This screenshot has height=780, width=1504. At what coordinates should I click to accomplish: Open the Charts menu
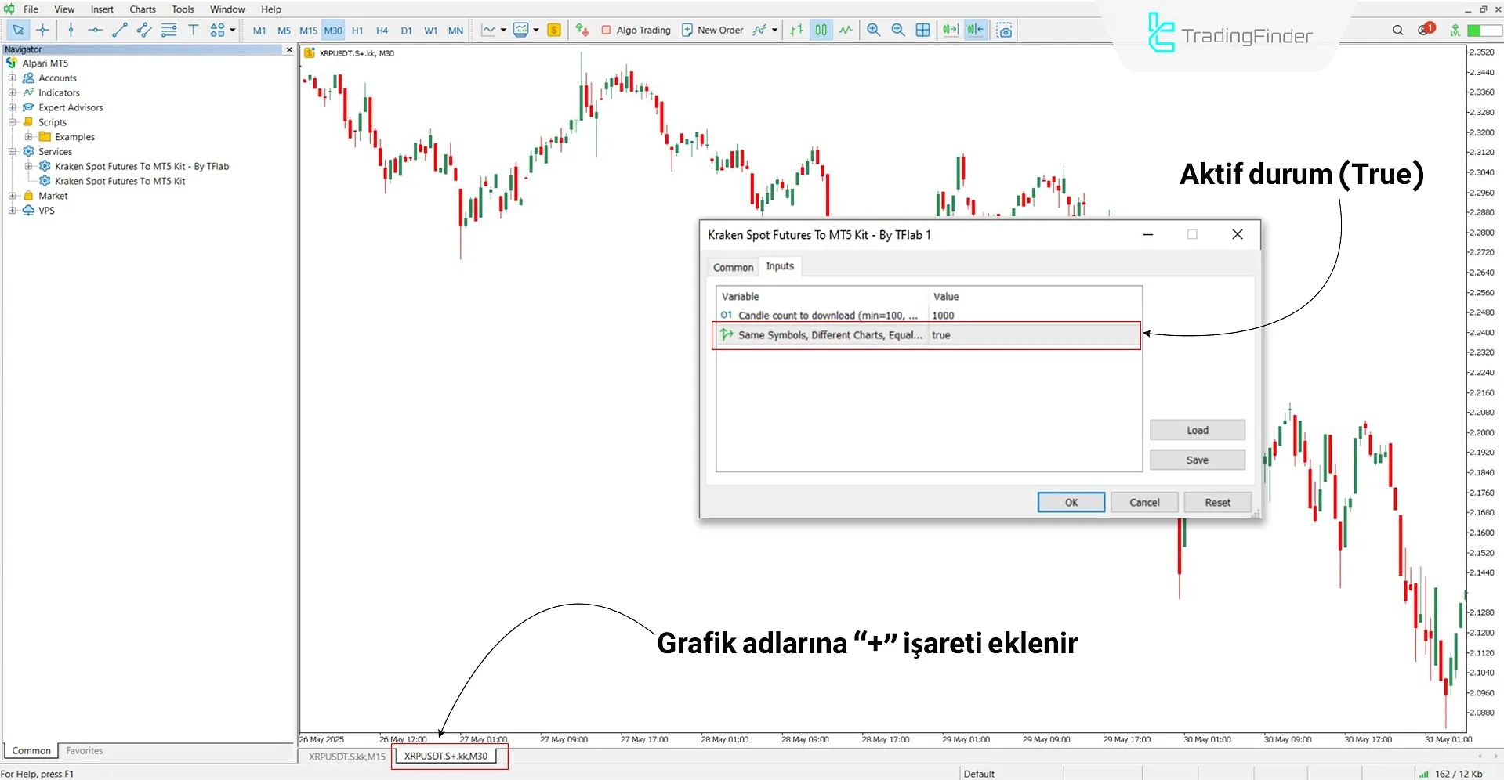click(142, 9)
